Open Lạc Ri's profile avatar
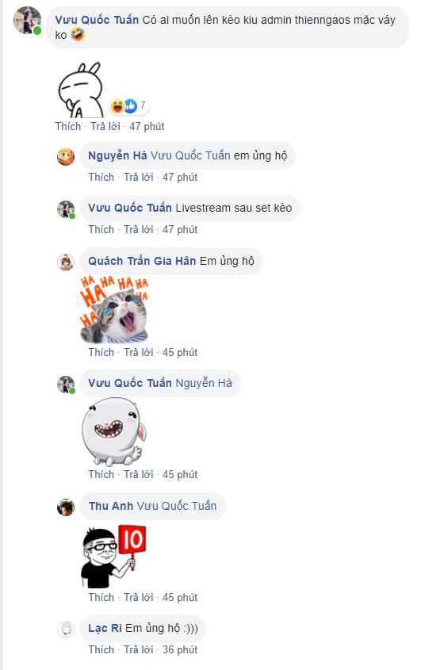Viewport: 421px width, 670px height. click(66, 629)
